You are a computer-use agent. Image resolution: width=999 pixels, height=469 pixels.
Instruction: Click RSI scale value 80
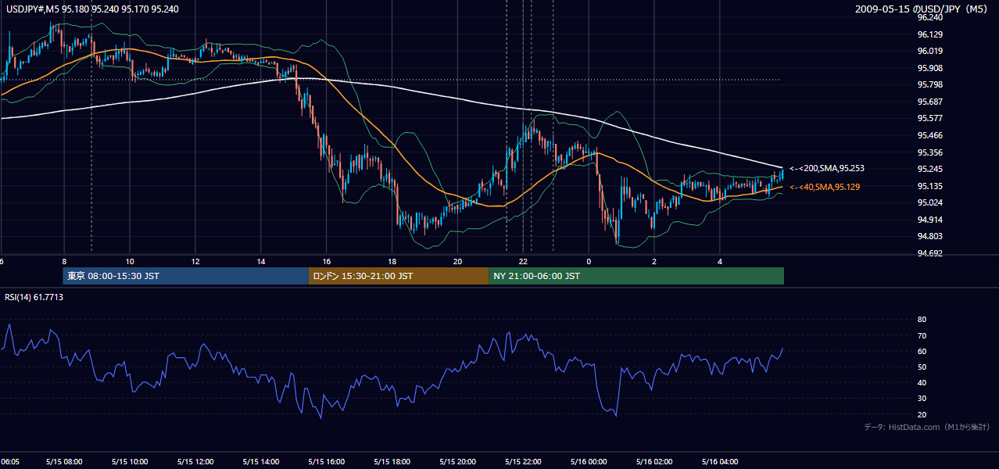click(x=922, y=320)
